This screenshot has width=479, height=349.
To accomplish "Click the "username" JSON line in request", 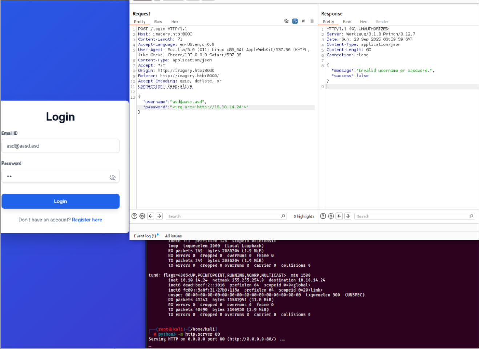I will pyautogui.click(x=175, y=102).
